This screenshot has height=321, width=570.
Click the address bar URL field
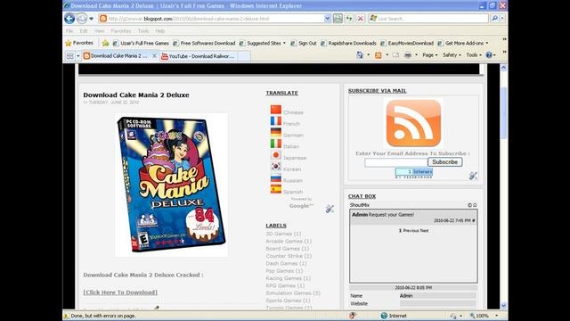[x=211, y=18]
